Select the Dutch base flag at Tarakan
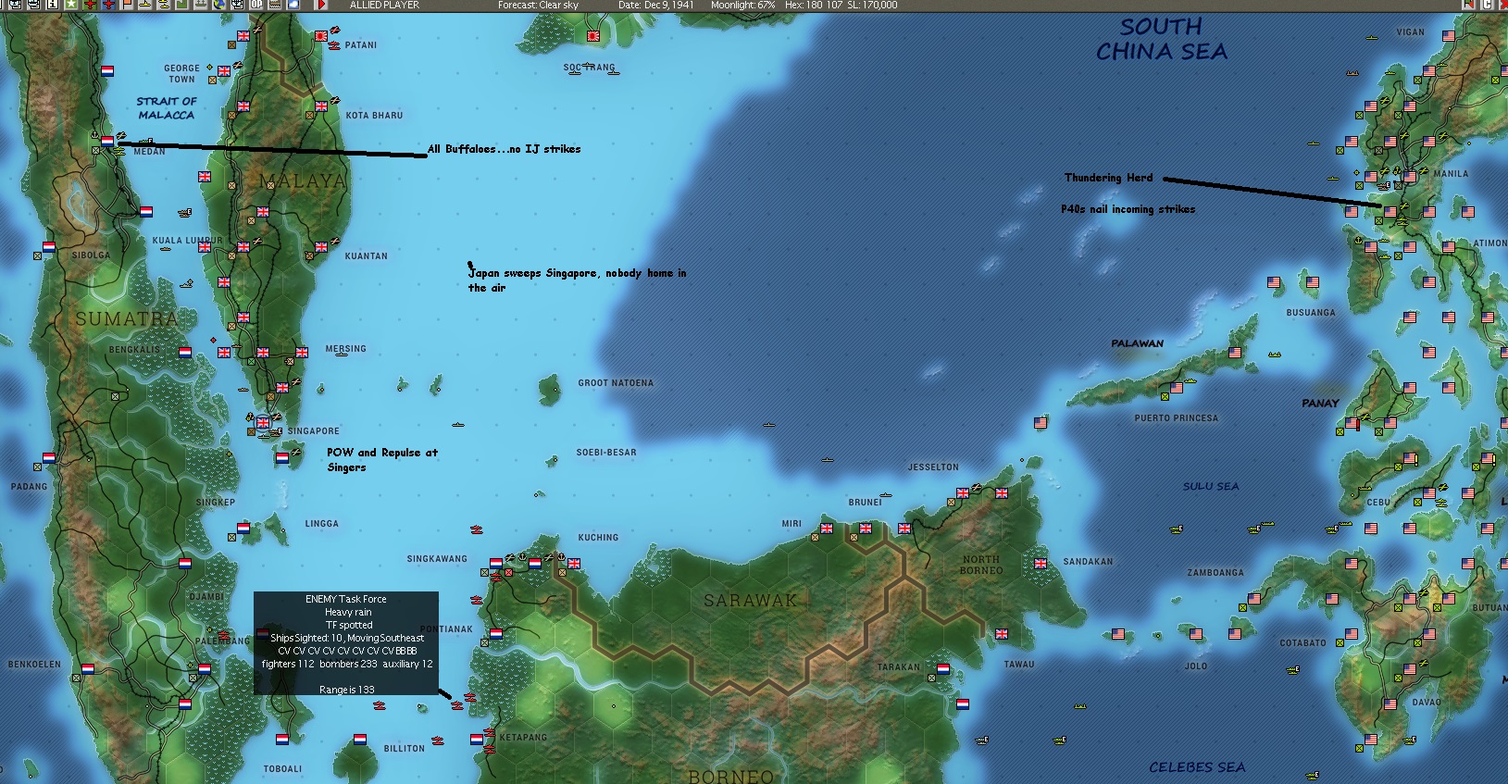The width and height of the screenshot is (1508, 784). 942,668
